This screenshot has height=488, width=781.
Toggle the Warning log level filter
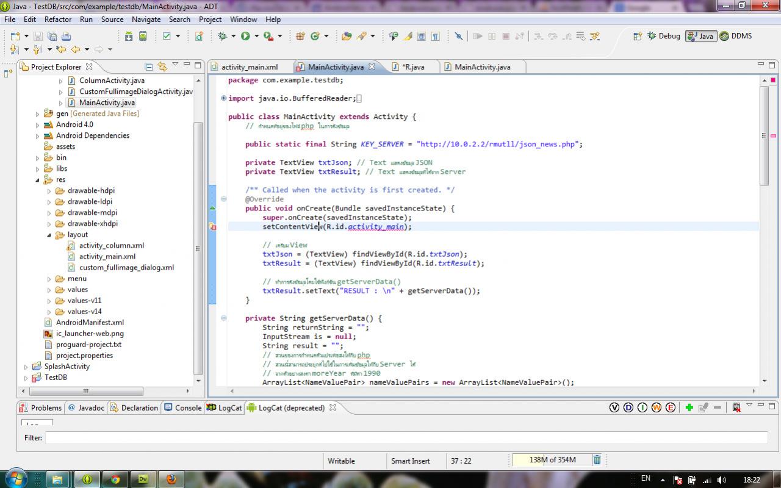point(657,407)
